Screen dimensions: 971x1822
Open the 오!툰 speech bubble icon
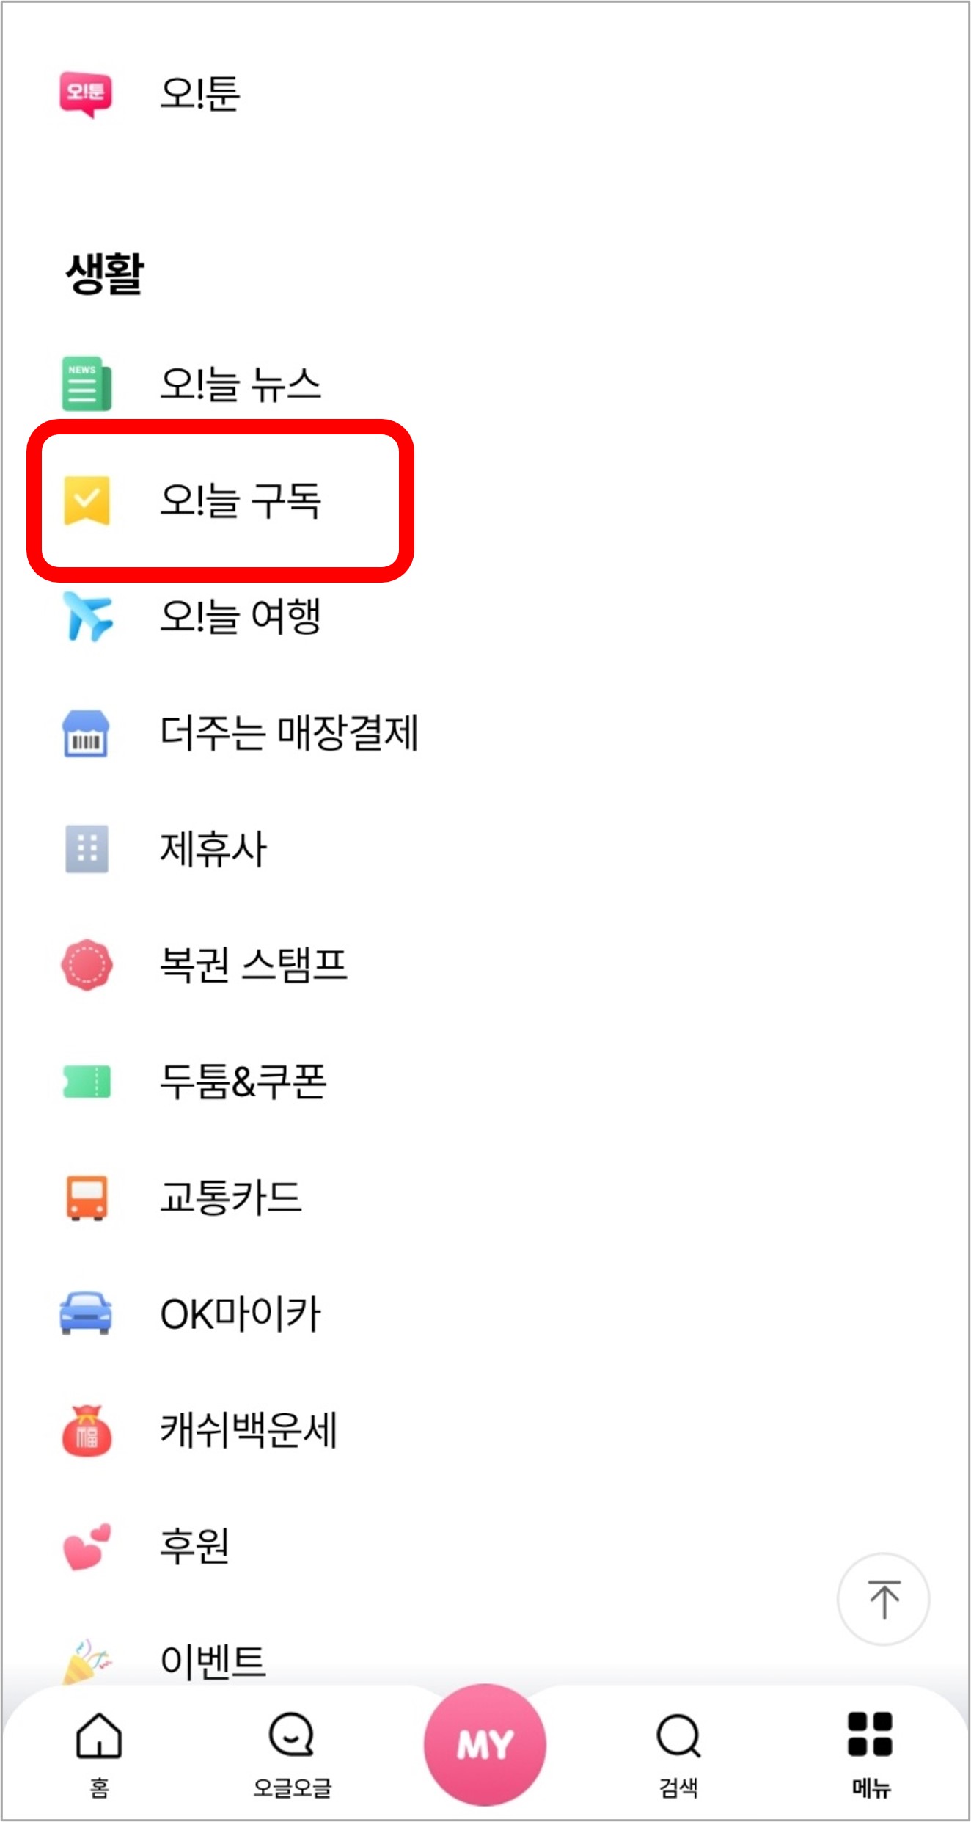[86, 94]
